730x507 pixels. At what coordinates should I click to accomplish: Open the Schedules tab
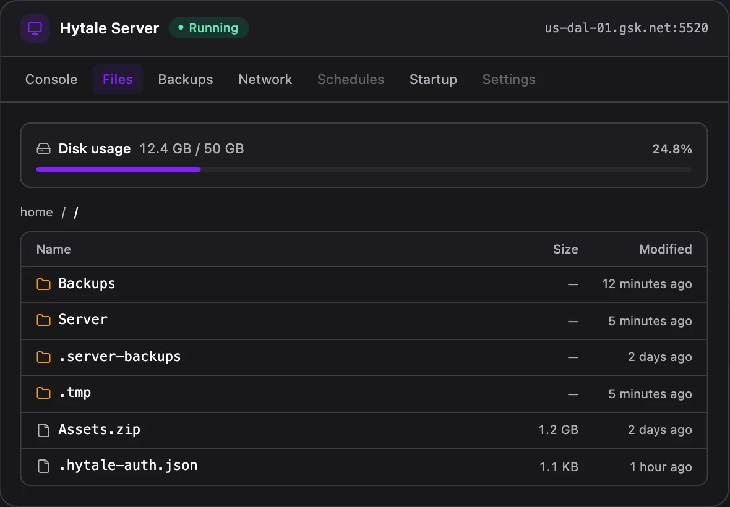(x=351, y=80)
